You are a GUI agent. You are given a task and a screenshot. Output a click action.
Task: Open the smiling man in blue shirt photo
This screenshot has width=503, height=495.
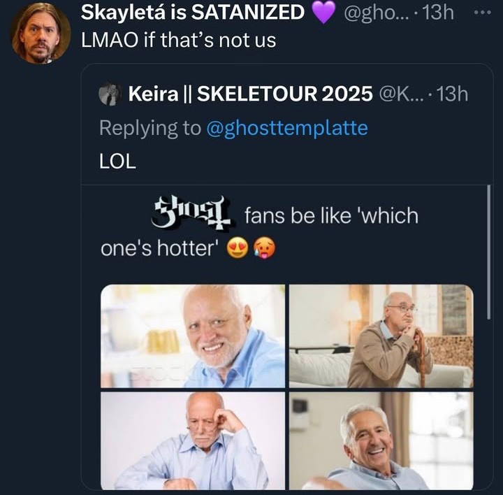coord(193,336)
